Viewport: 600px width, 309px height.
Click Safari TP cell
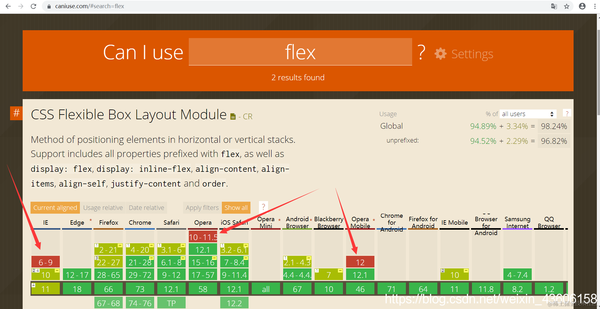(x=171, y=303)
